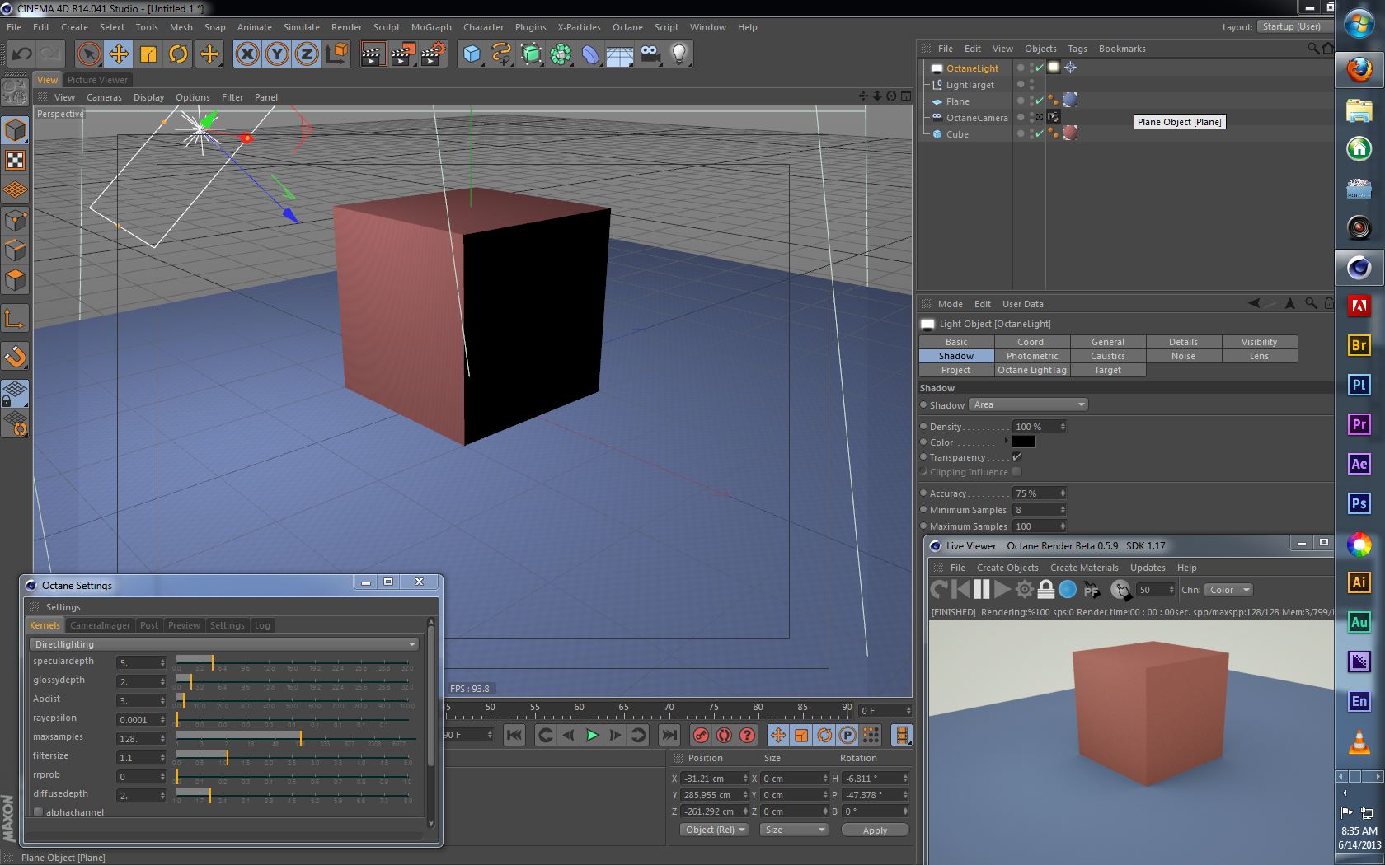Image resolution: width=1385 pixels, height=865 pixels.
Task: Select the OctaneCamera object in the Object Manager
Action: pyautogui.click(x=977, y=118)
